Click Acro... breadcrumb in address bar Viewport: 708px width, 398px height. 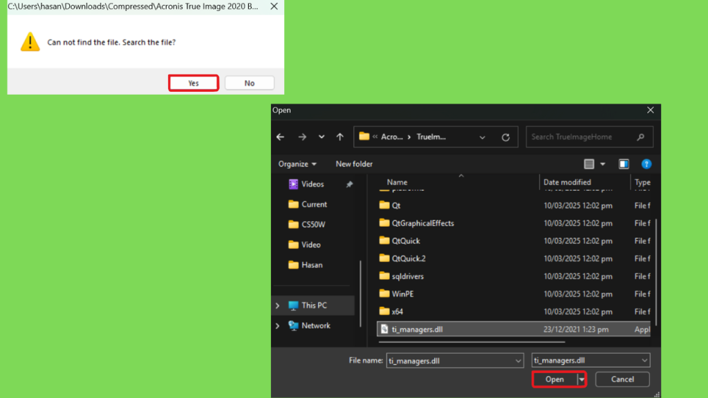coord(392,137)
